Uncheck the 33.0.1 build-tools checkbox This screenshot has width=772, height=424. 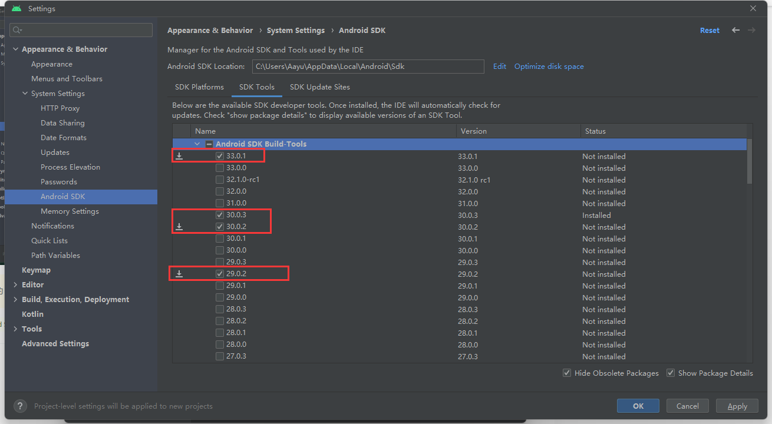[220, 157]
